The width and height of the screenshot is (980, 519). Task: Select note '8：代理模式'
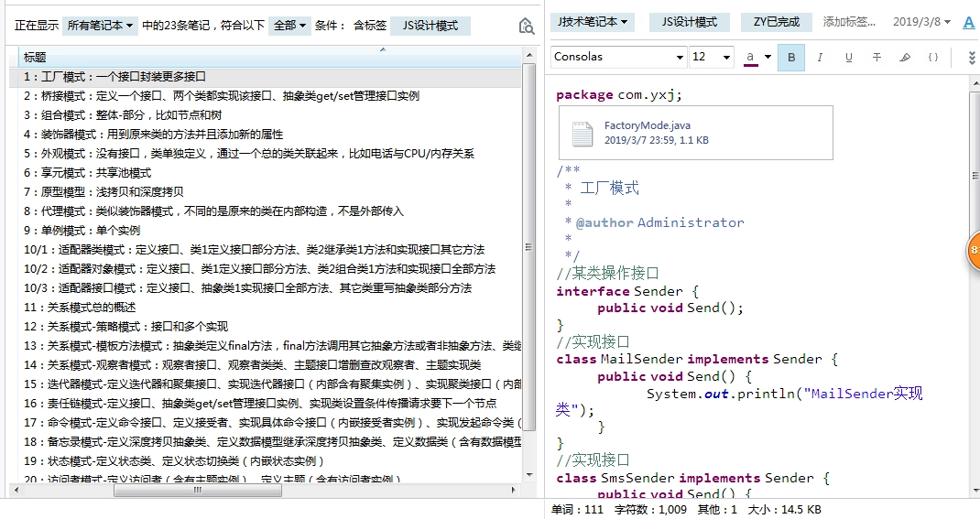265,211
